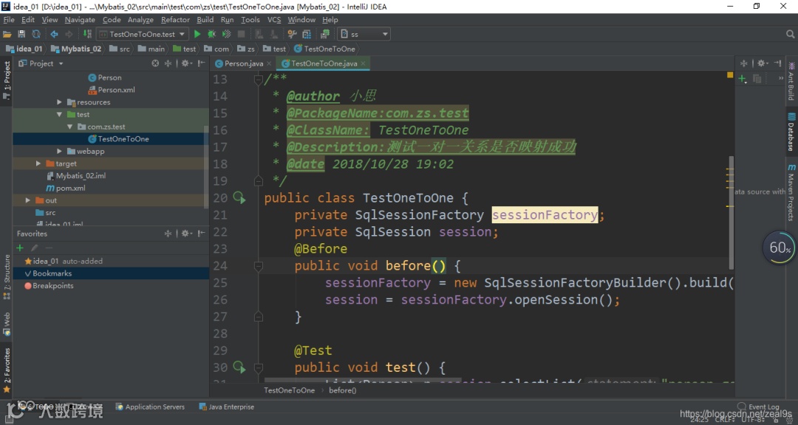
Task: Toggle the Maven Projects tool window button
Action: [791, 192]
